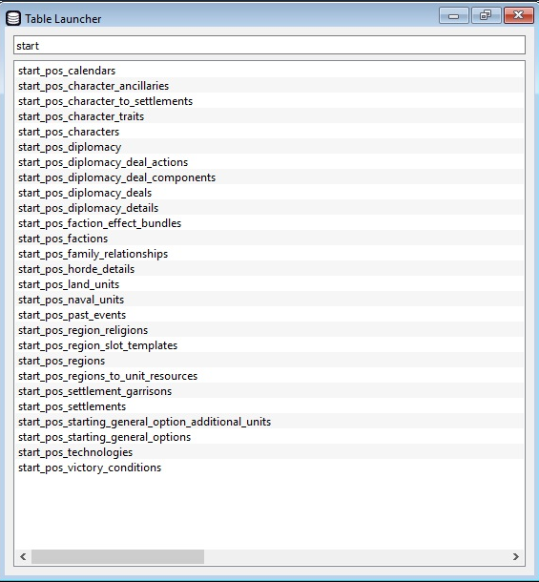Select start_pos_technologies table
The width and height of the screenshot is (539, 582).
pyautogui.click(x=269, y=451)
